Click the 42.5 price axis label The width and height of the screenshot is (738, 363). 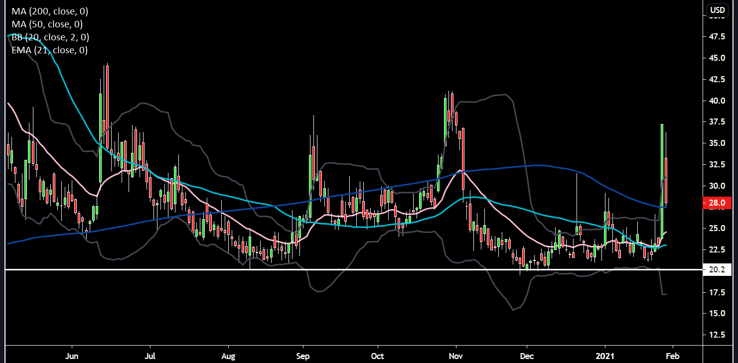click(x=718, y=79)
